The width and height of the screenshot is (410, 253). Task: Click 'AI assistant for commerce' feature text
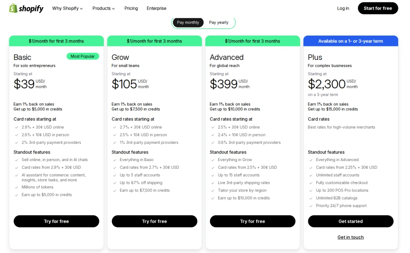click(53, 177)
